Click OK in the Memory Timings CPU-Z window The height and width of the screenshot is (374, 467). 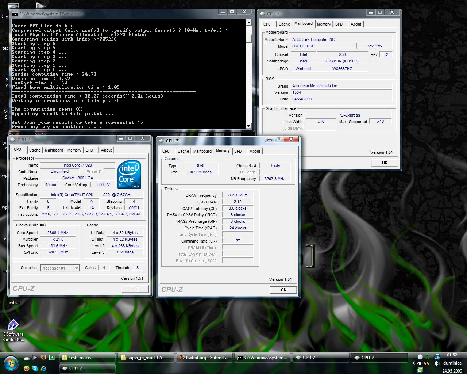[x=283, y=290]
